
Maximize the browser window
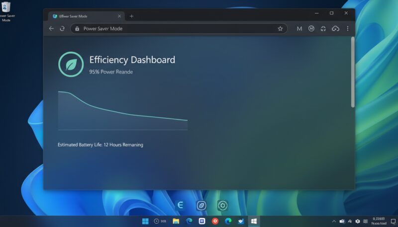tap(331, 13)
